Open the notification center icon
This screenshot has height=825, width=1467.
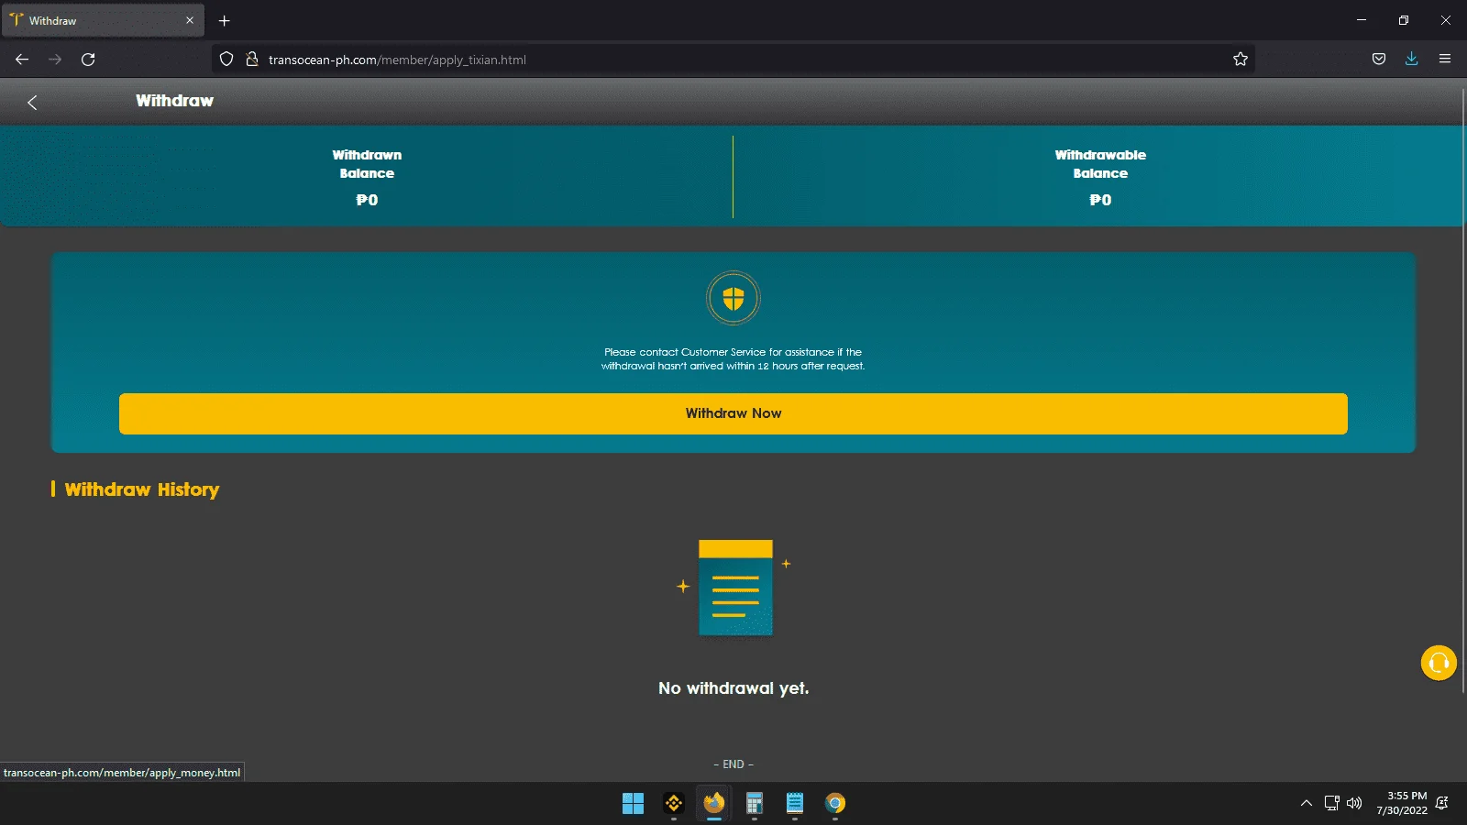1442,804
